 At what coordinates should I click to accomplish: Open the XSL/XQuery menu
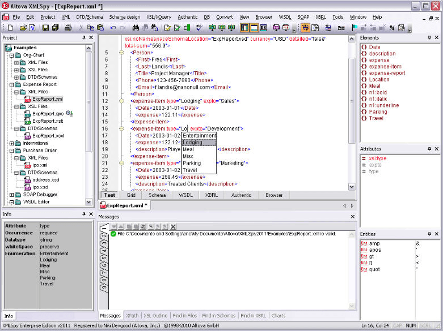(159, 17)
